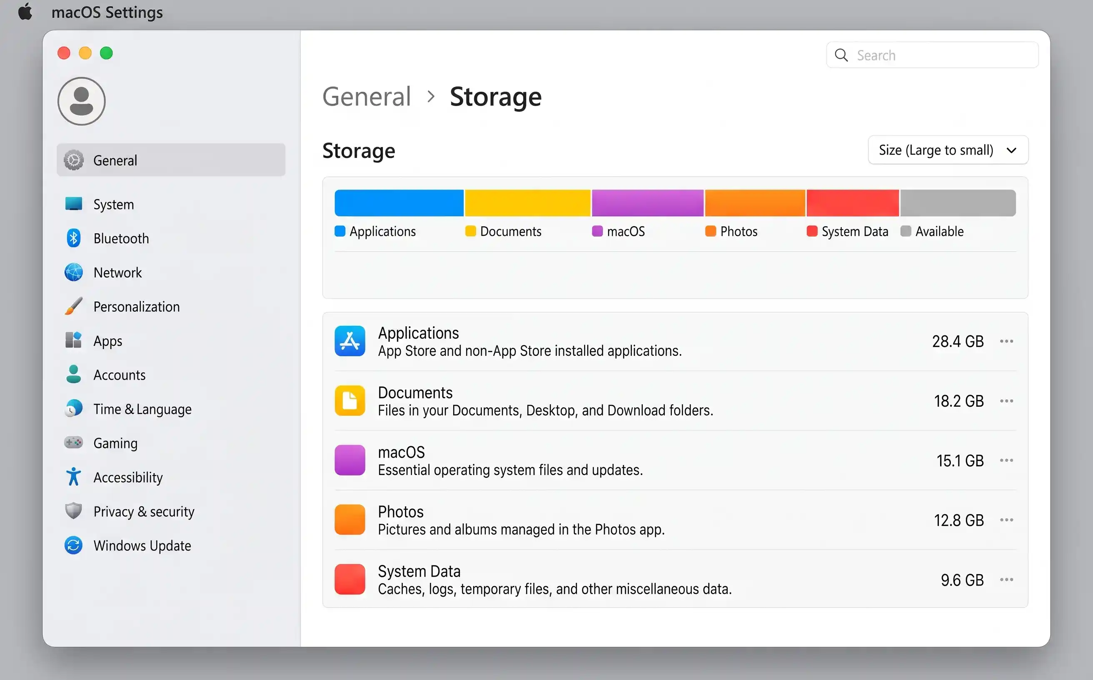Open more options for the macOS row
This screenshot has width=1093, height=680.
click(1006, 460)
